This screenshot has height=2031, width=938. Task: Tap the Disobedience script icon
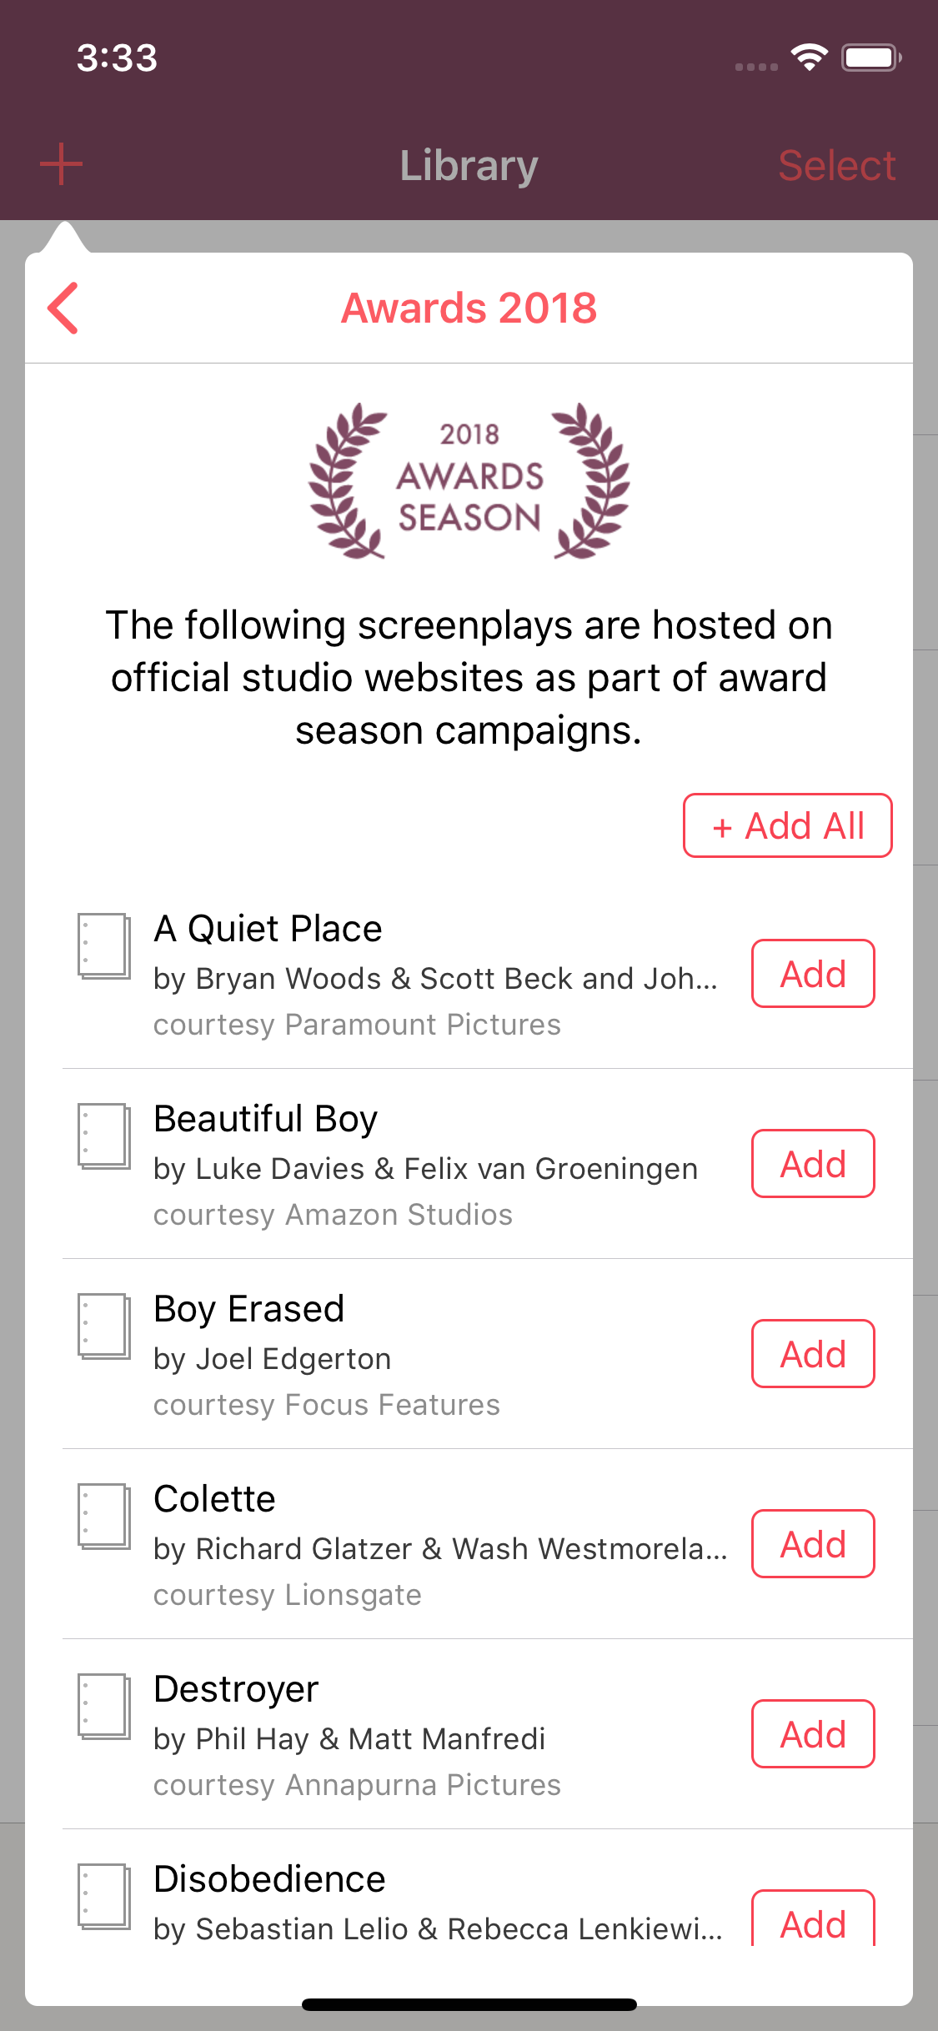(x=104, y=1896)
